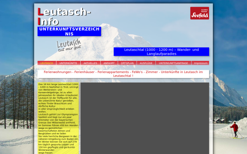Go to the AKTUELLES page
247x154 pixels.
91,63
